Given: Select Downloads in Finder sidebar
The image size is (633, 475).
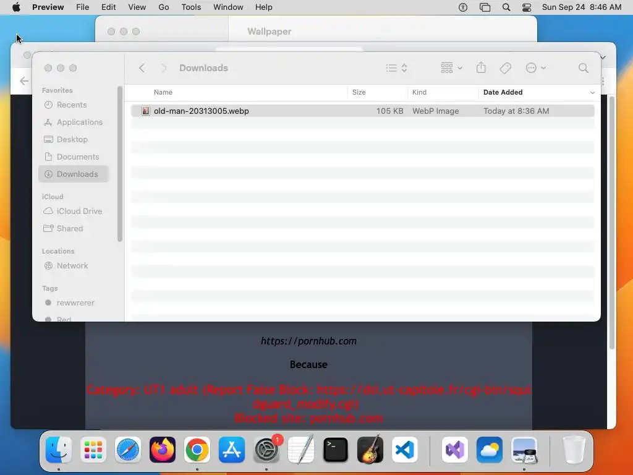Looking at the screenshot, I should 74,174.
